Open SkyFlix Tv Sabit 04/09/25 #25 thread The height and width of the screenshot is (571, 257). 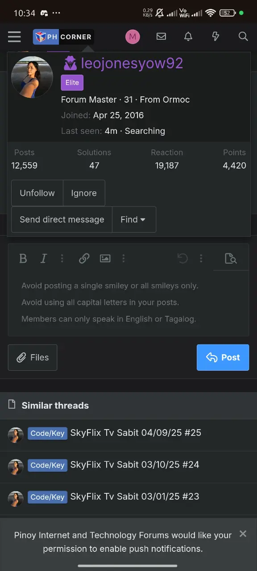[136, 433]
